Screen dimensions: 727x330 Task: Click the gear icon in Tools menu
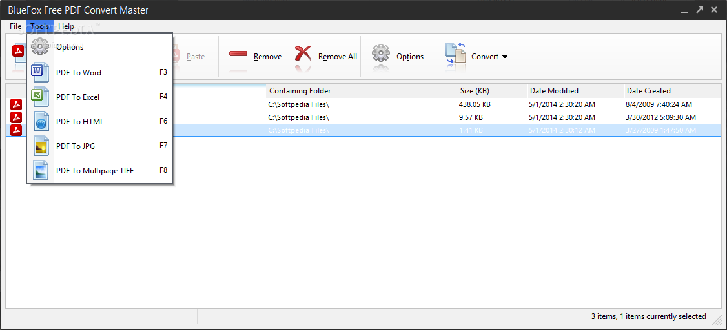39,46
